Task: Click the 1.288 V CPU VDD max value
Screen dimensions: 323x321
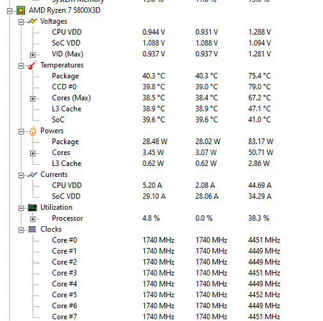Action: click(260, 32)
